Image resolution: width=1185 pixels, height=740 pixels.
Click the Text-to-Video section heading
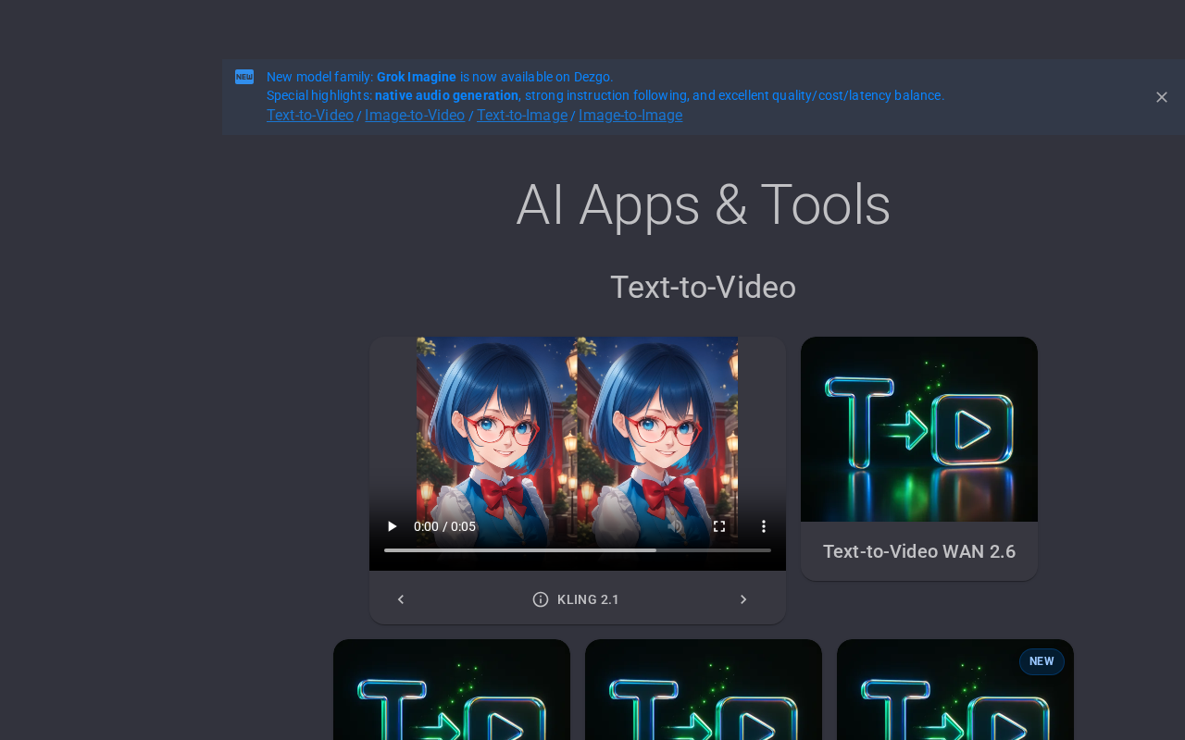pos(704,288)
